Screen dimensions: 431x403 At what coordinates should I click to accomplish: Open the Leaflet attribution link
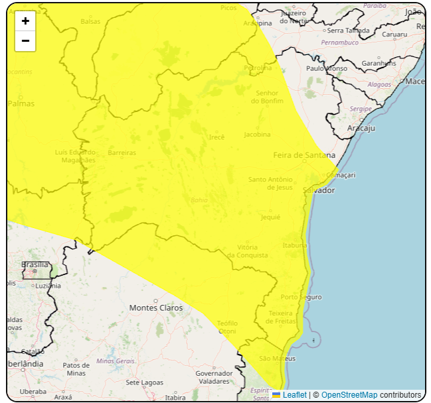pyautogui.click(x=294, y=395)
